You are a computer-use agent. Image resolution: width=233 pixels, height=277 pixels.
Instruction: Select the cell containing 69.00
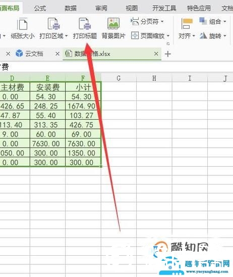tap(83, 134)
